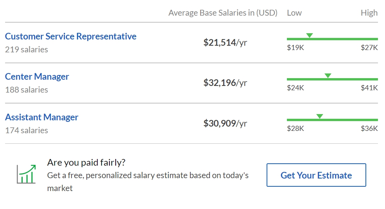Click the green salary growth chart icon
This screenshot has height=209, width=385.
26,174
